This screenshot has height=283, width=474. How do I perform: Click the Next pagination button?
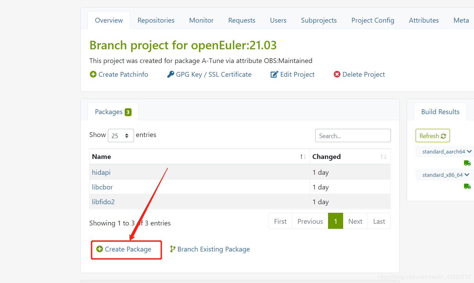355,221
